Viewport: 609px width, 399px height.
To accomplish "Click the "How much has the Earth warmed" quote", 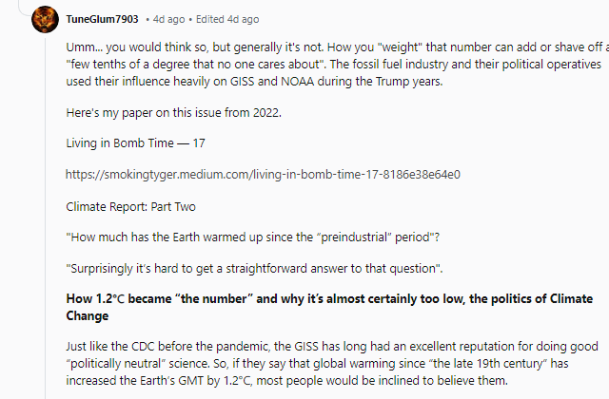I will [x=253, y=237].
